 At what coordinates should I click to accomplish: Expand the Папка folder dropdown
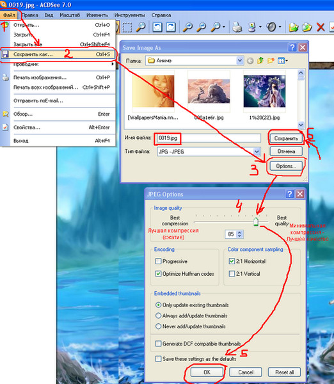coord(240,60)
